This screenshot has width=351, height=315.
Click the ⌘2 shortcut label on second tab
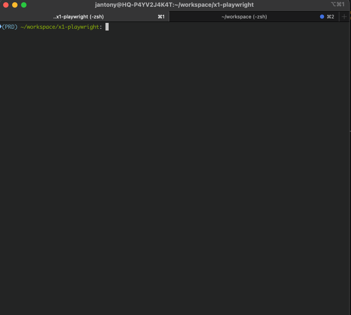(330, 17)
